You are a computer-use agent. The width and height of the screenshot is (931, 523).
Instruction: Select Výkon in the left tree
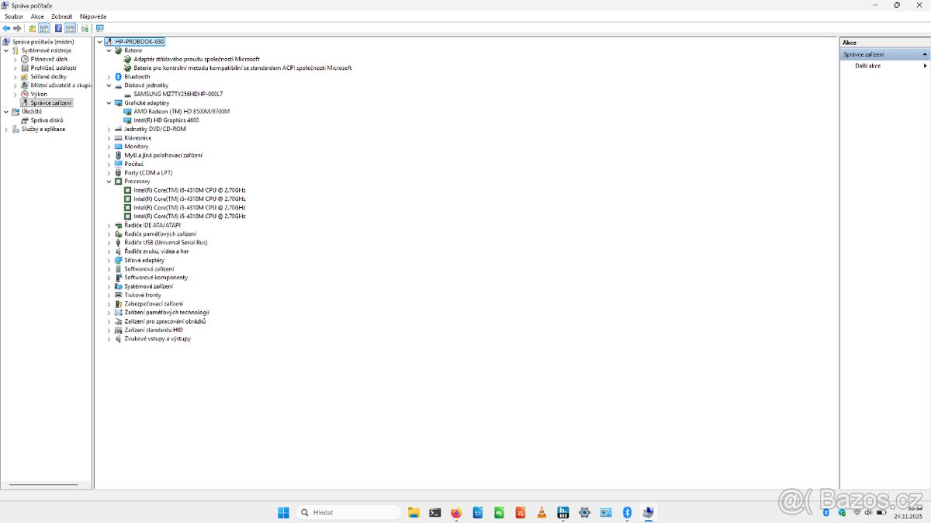39,94
